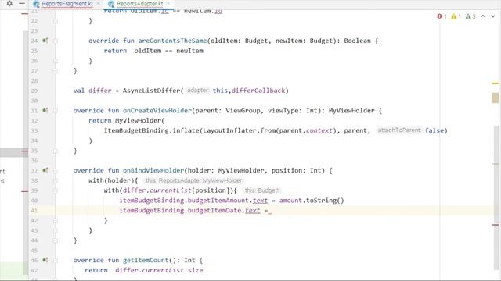
Task: Click differ.currentList.size on line 47
Action: pos(159,270)
